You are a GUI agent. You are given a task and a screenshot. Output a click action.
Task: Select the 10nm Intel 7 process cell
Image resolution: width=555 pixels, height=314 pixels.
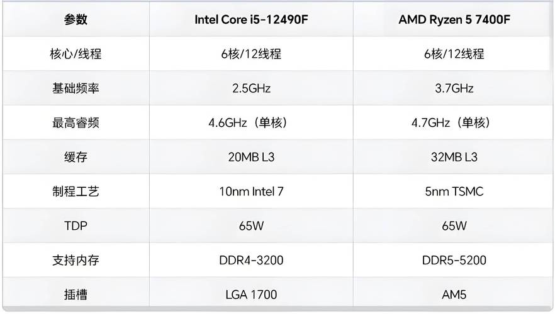click(x=251, y=192)
